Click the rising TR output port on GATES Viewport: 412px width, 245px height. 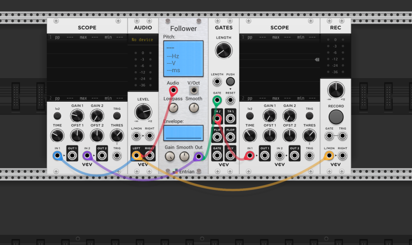click(x=217, y=118)
